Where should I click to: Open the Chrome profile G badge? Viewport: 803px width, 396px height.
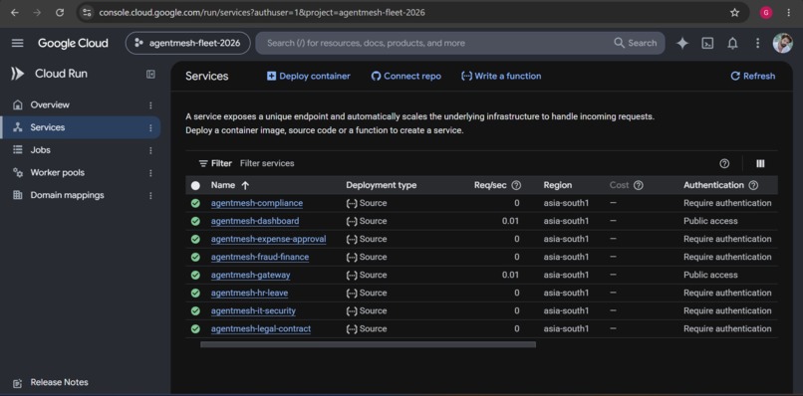[x=765, y=12]
